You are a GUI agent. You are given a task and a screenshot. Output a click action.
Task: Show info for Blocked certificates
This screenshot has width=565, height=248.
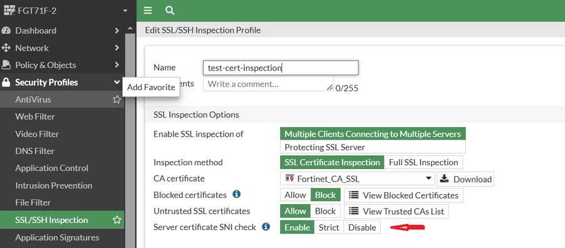click(x=236, y=194)
